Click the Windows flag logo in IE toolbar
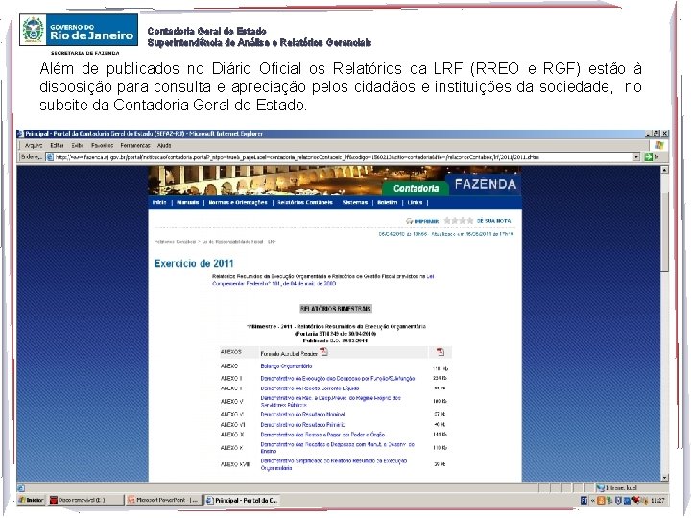The width and height of the screenshot is (691, 518). pos(659,146)
